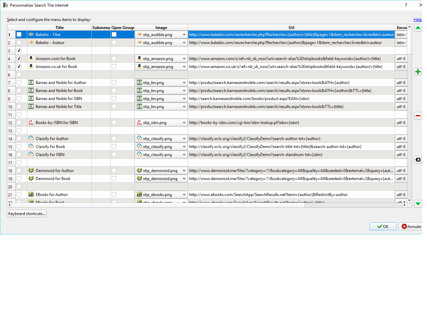Open the Help link
This screenshot has width=427, height=320.
(x=418, y=20)
